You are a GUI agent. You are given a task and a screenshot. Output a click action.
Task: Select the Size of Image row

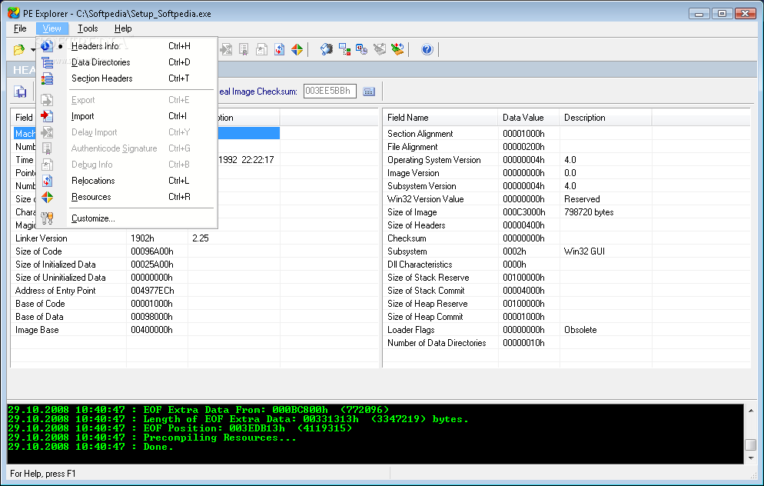tap(566, 212)
